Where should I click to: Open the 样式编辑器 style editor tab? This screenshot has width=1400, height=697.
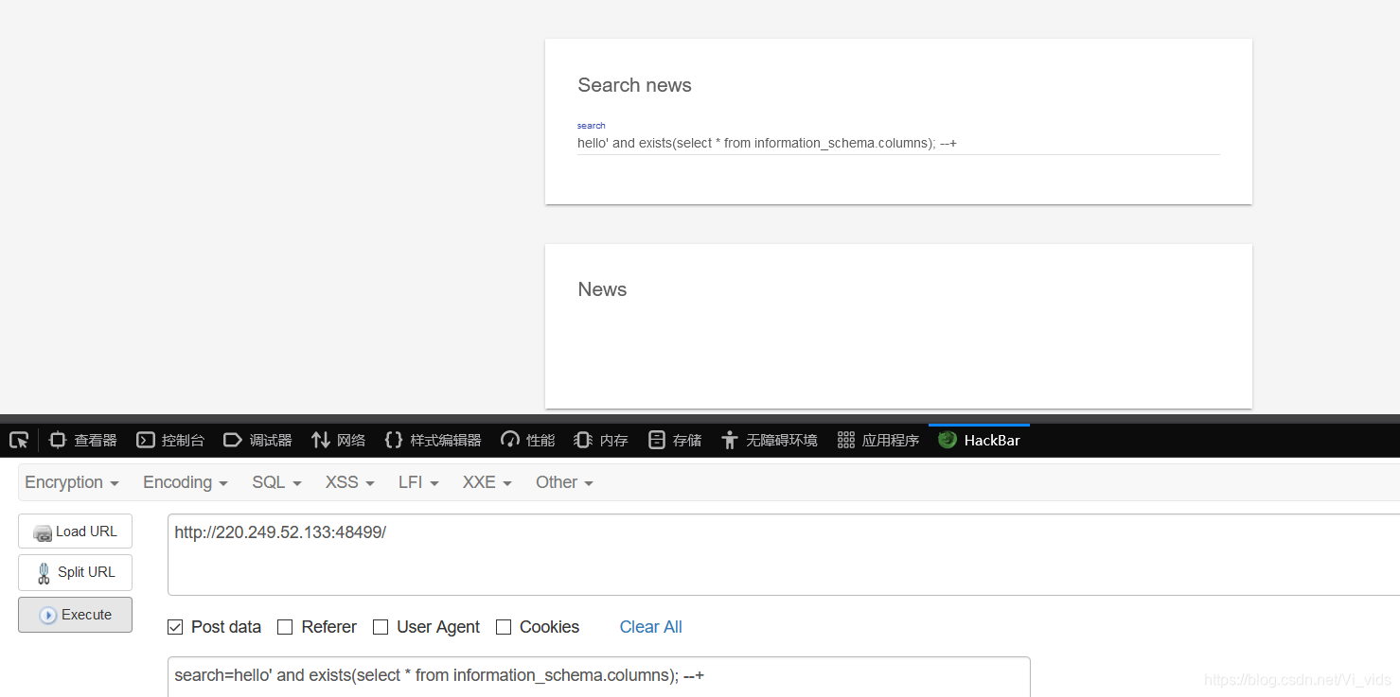(x=434, y=440)
